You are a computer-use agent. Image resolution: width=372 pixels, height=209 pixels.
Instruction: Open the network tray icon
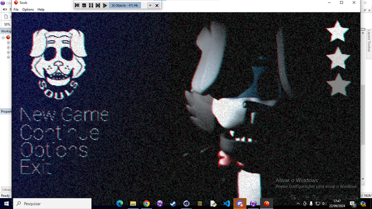pyautogui.click(x=317, y=204)
